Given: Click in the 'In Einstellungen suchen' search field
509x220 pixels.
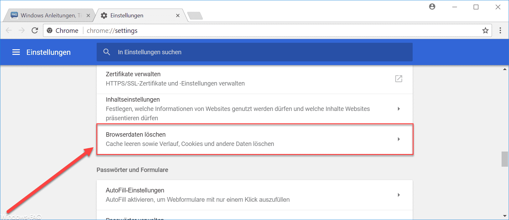Looking at the screenshot, I should click(x=255, y=52).
